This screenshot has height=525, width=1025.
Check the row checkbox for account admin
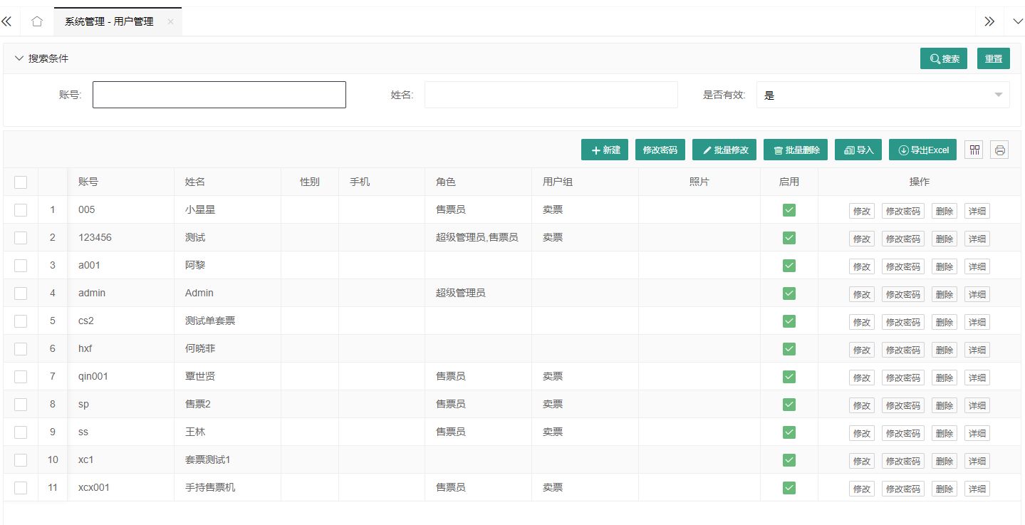[20, 293]
